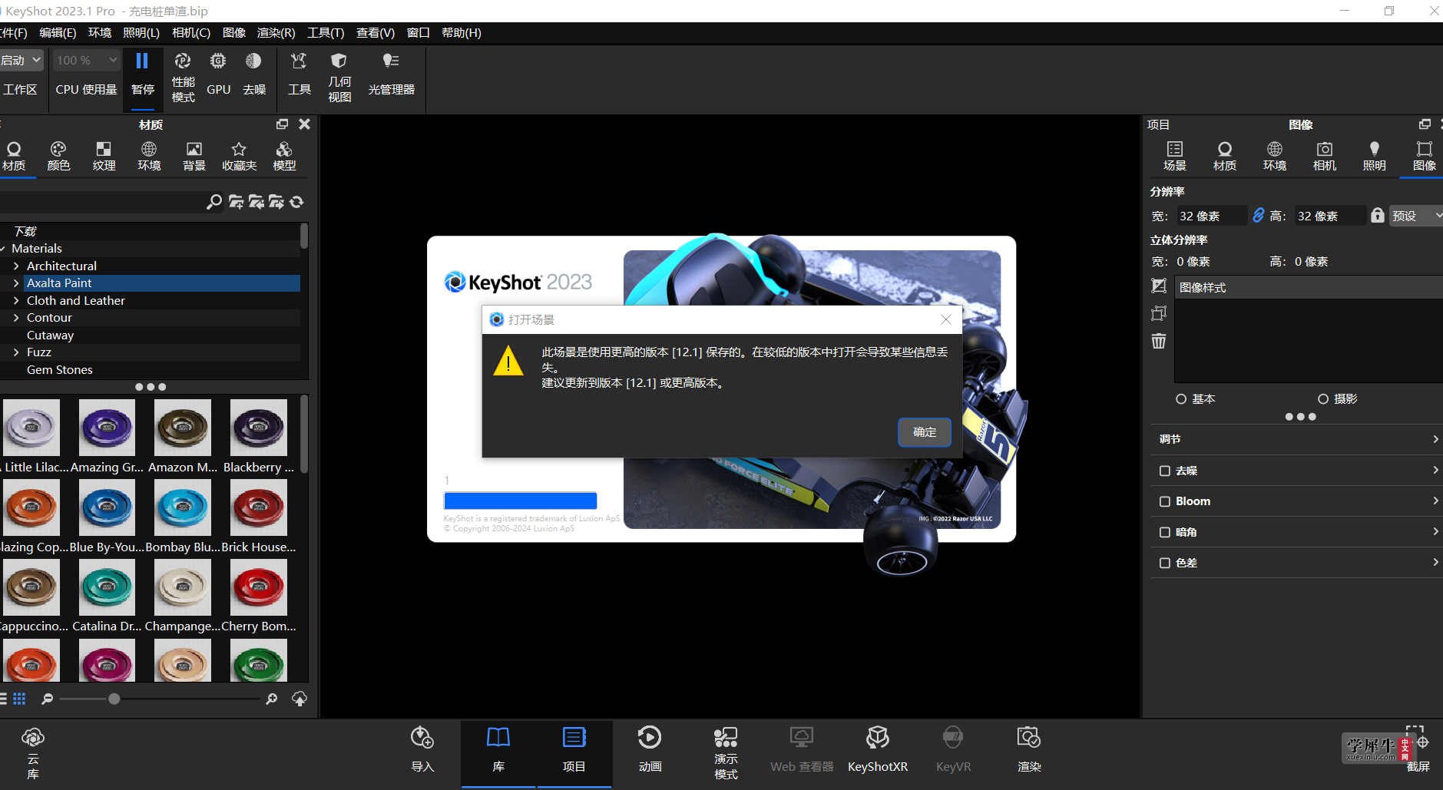Screen dimensions: 1443x790
Task: Open the Environment menu
Action: click(x=99, y=33)
